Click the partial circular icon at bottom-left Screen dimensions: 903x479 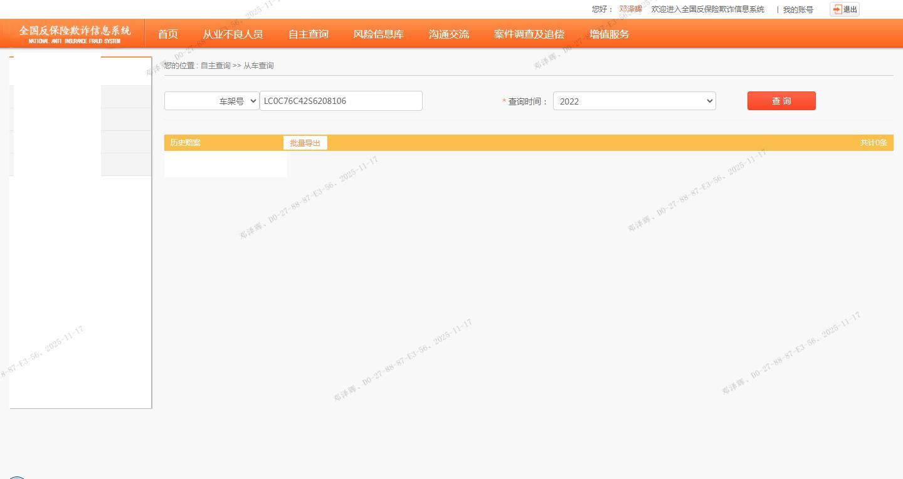[16, 476]
